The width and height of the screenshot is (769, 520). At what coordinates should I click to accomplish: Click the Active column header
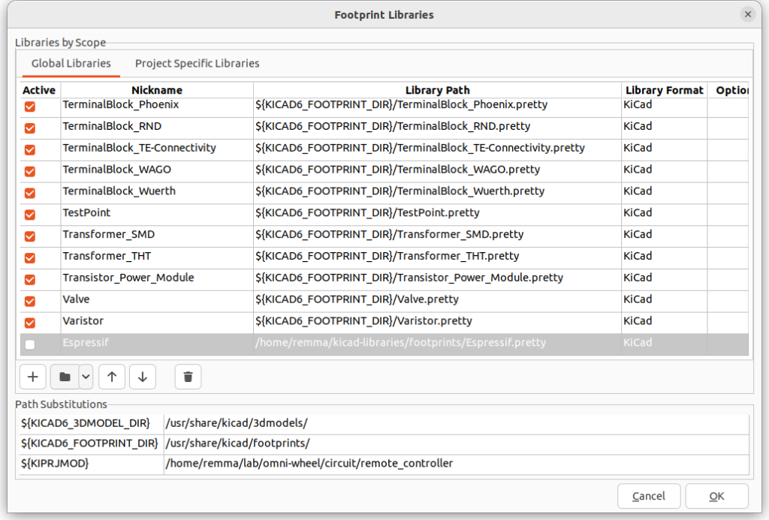pos(39,90)
